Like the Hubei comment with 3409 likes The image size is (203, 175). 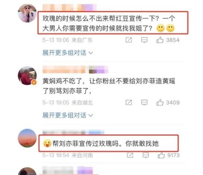tap(160, 103)
